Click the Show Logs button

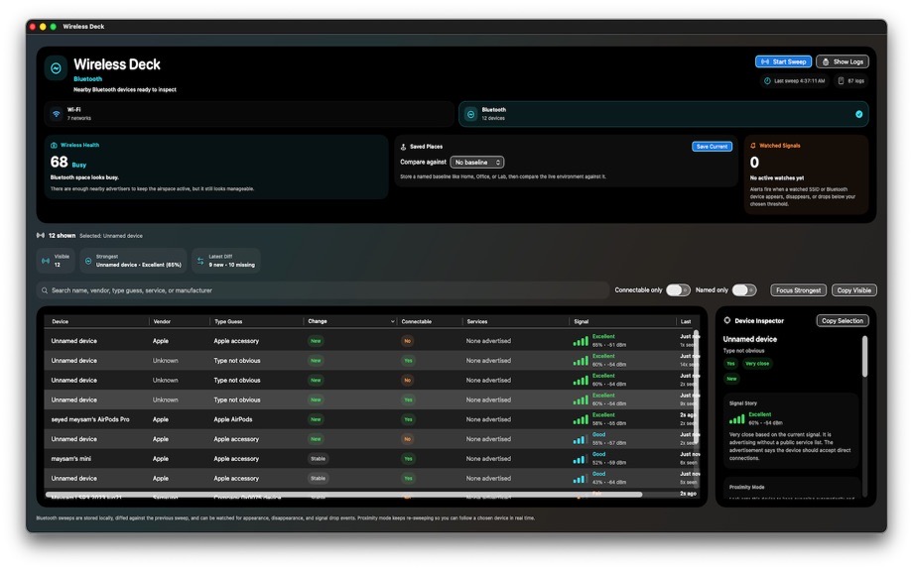(x=842, y=61)
